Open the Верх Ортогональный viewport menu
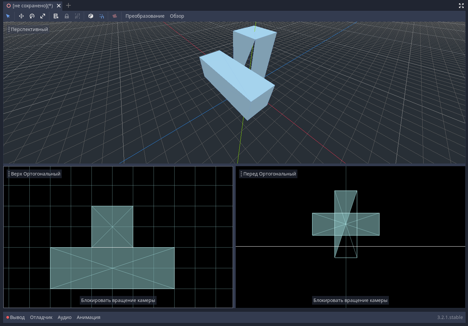 coord(34,174)
